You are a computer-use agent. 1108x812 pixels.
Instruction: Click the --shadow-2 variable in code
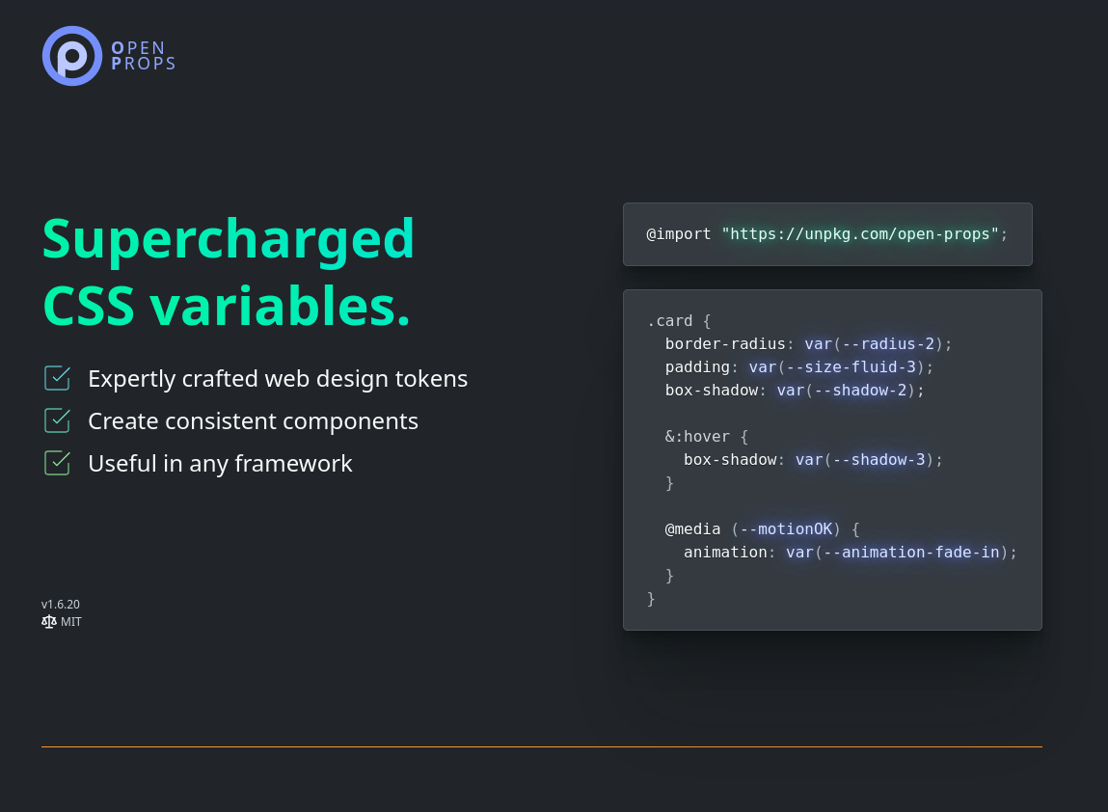[855, 391]
